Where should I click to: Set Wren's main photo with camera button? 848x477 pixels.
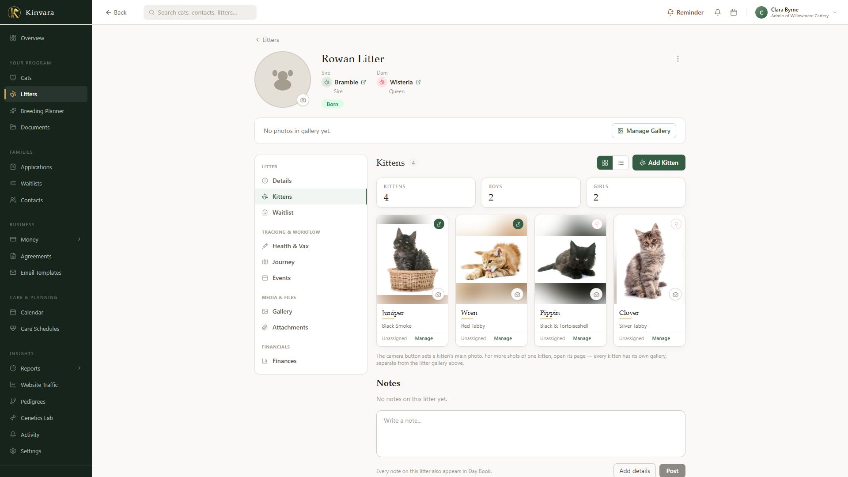[517, 295]
